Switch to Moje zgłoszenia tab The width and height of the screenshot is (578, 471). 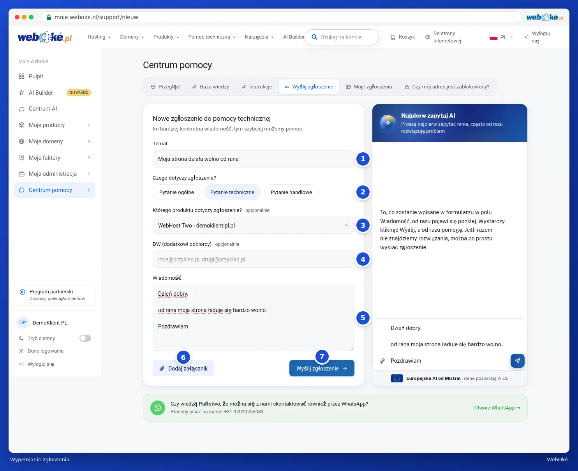coord(369,87)
